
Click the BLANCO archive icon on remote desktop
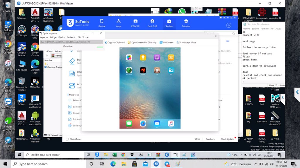248,100
